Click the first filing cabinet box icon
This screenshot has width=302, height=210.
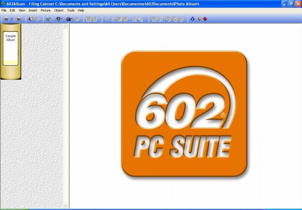(x=7, y=19)
